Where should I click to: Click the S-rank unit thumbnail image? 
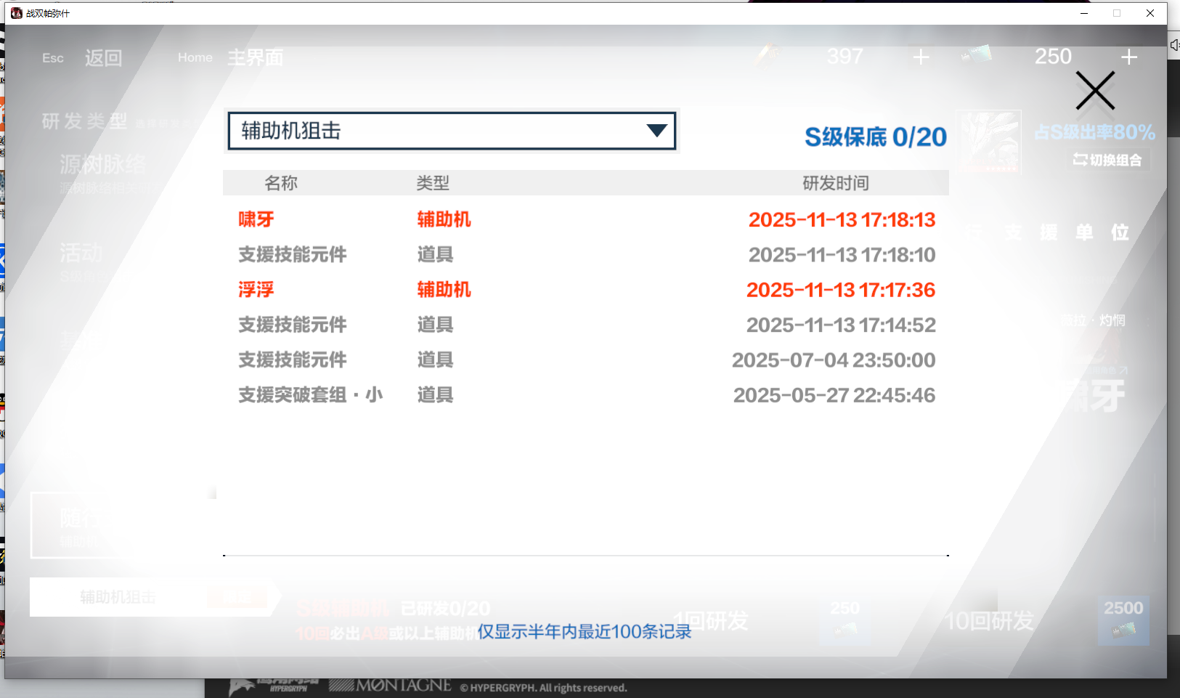pyautogui.click(x=989, y=140)
